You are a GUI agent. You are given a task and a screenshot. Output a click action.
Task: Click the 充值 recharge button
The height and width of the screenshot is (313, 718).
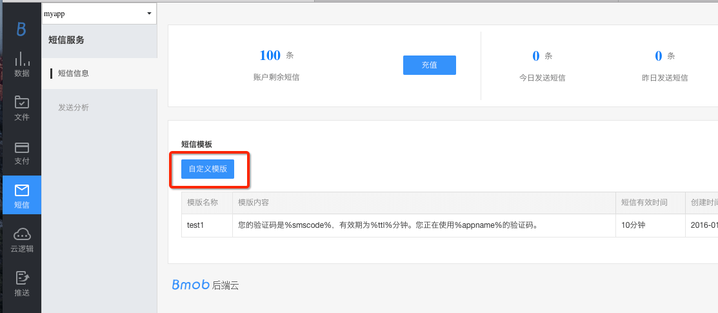tap(429, 65)
